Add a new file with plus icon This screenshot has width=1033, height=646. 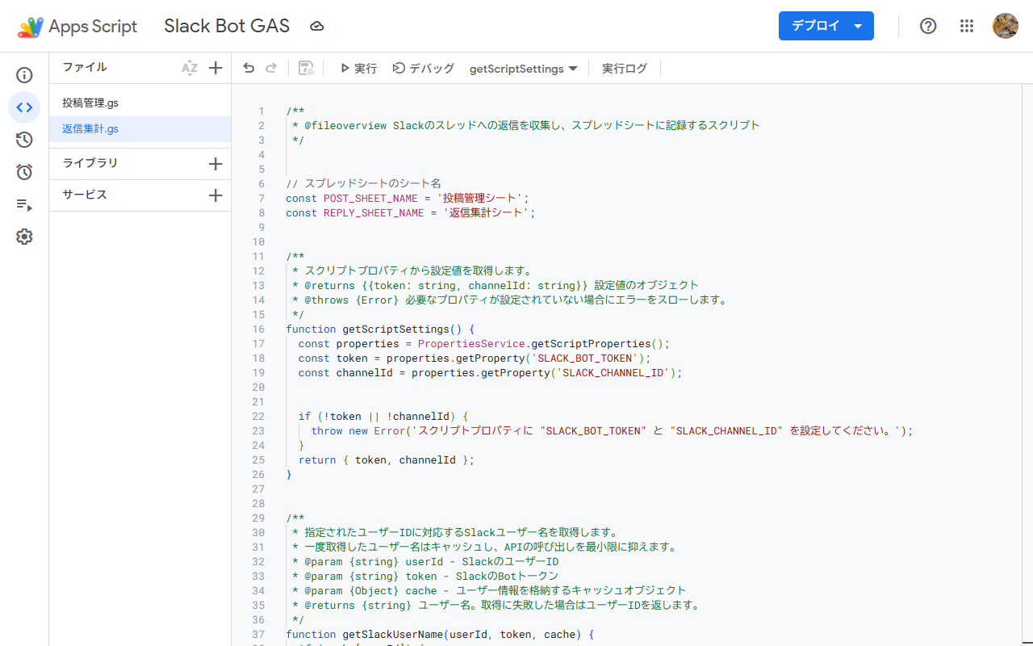[215, 68]
